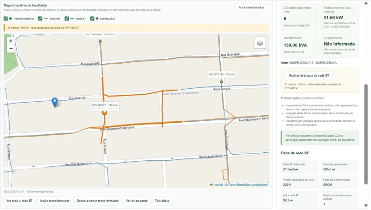The height and width of the screenshot is (210, 371).
Task: Open the AP11466727 150 kVA map label
Action: (104, 105)
